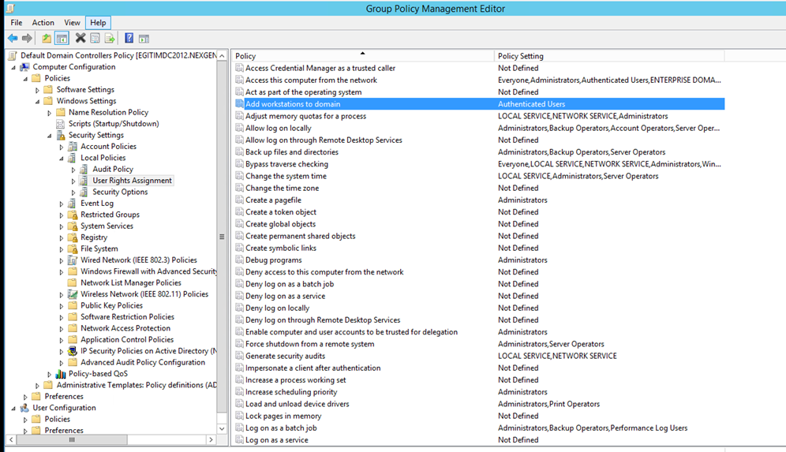Screen dimensions: 786x452
Task: Click the Delete (X) toolbar icon
Action: click(x=80, y=38)
